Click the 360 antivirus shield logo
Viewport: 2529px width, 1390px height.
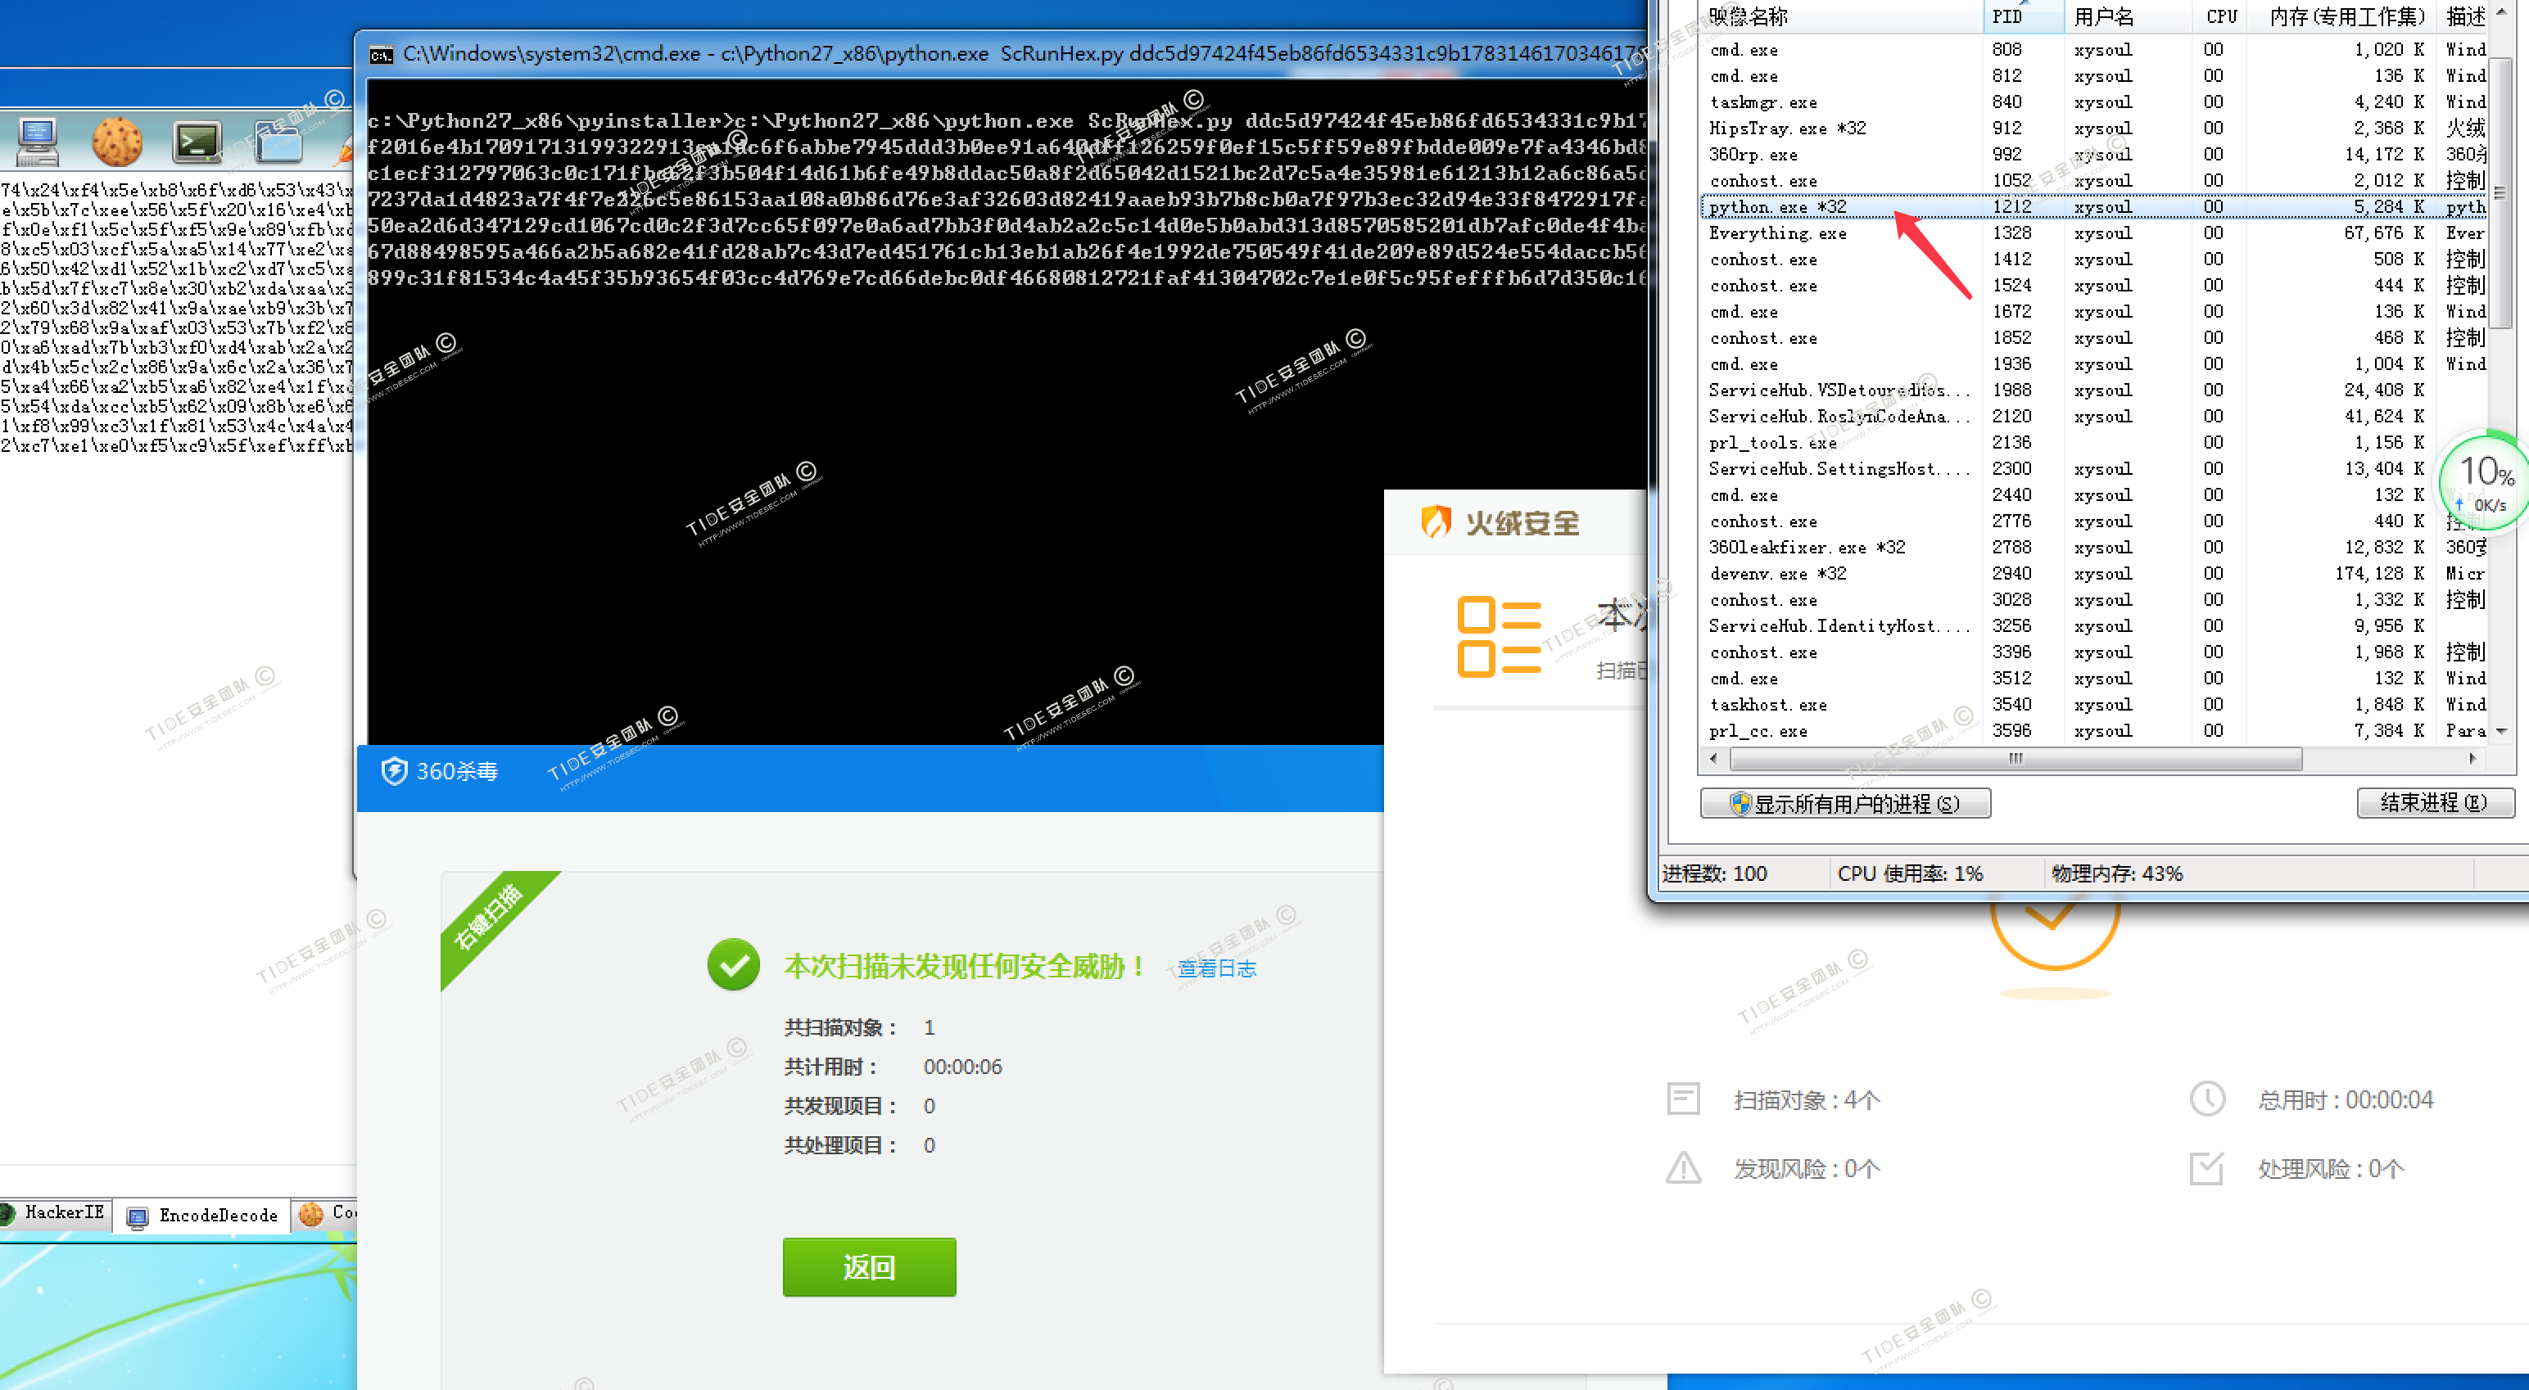tap(394, 772)
